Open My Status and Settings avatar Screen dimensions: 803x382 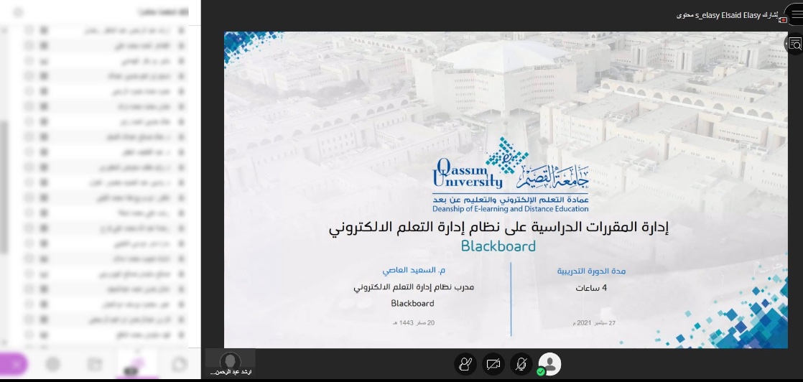549,364
